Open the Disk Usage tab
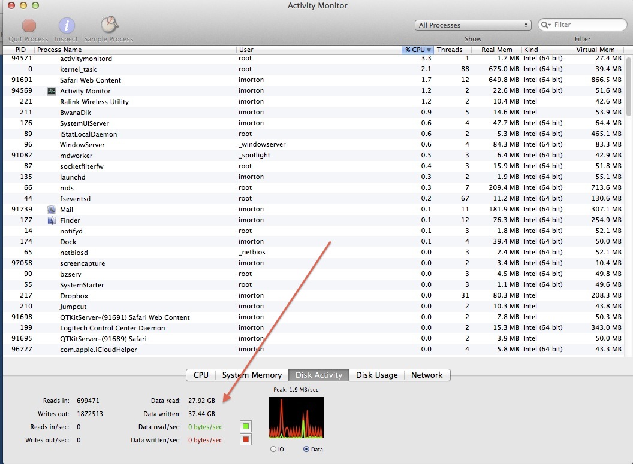Screen dimensions: 633x464 click(376, 375)
